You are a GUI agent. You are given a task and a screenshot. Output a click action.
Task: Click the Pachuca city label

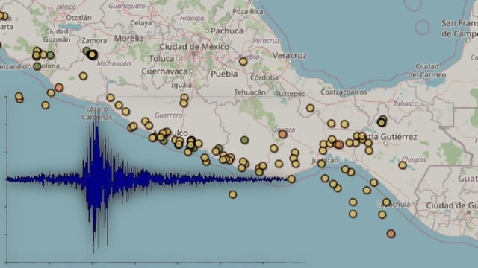coord(227,31)
